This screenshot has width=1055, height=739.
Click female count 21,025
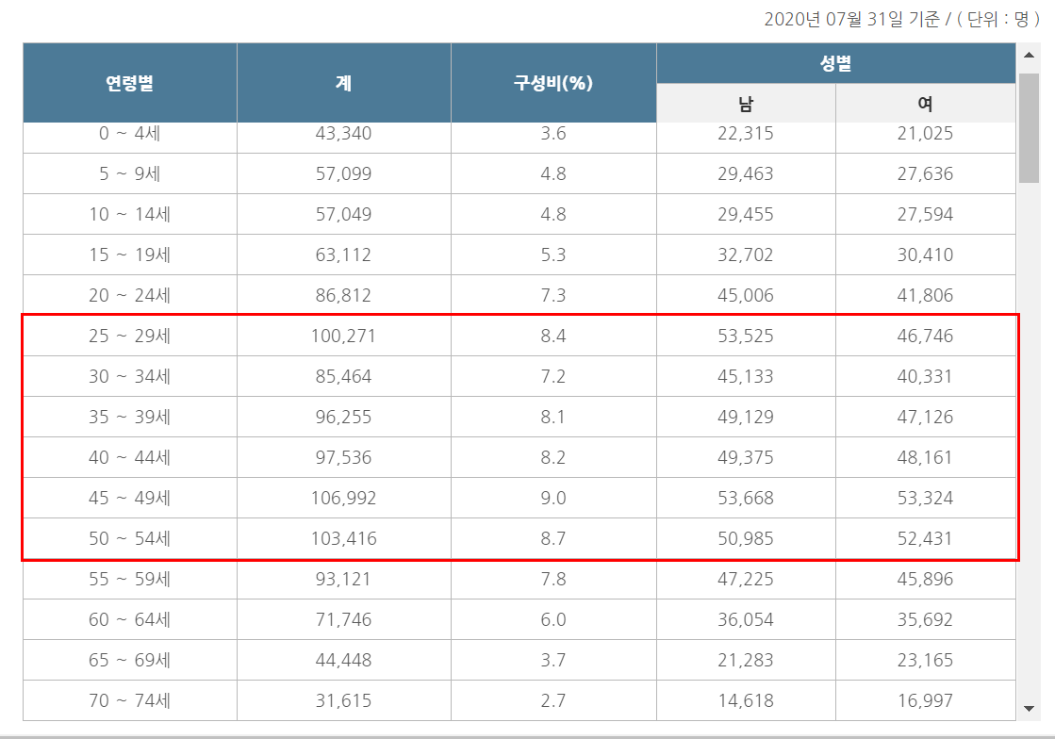click(x=926, y=133)
